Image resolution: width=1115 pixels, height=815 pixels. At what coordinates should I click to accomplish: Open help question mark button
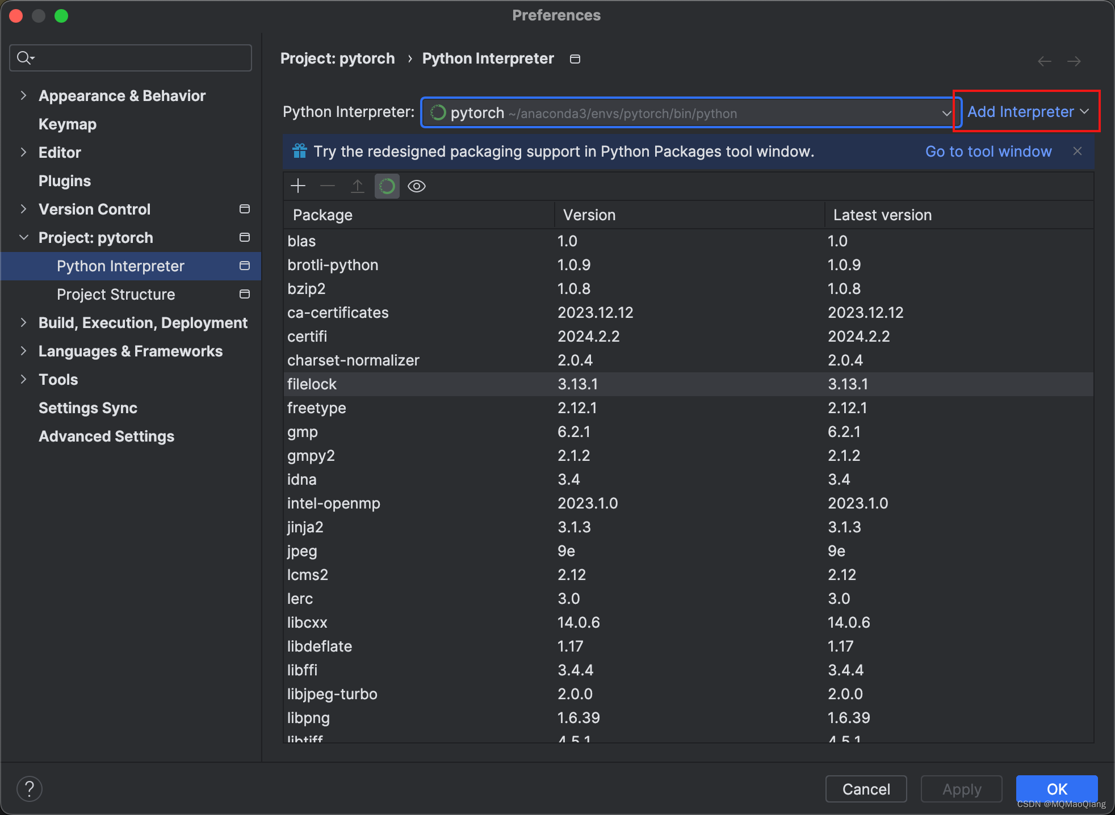[x=30, y=789]
